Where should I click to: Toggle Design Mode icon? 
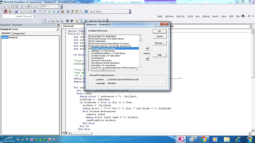62,11
